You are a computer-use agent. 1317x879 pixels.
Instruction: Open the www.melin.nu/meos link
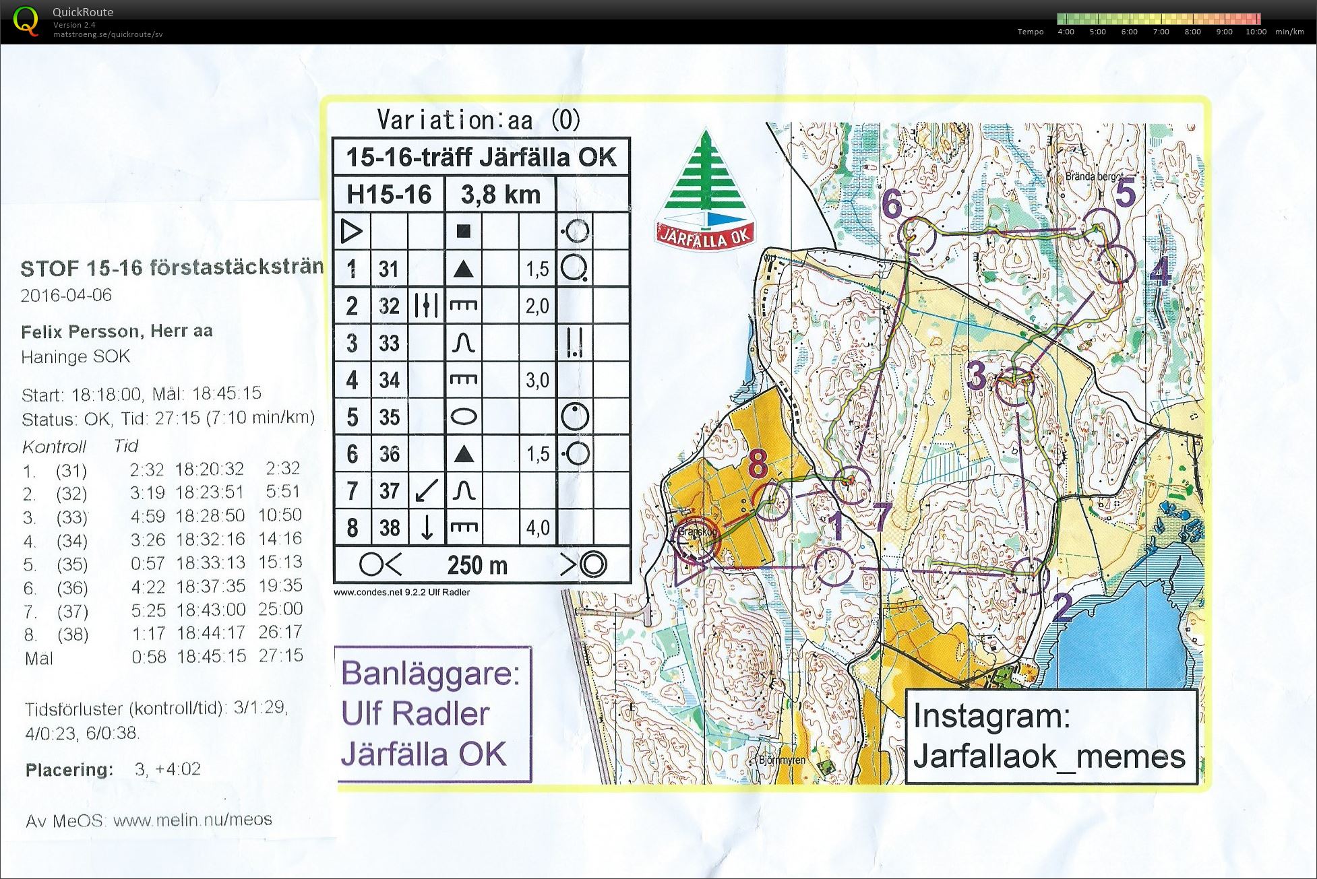(x=193, y=820)
